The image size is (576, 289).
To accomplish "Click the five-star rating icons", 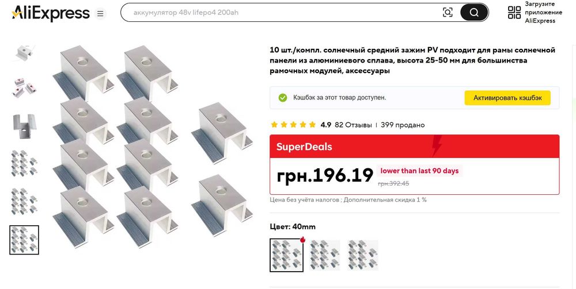I will (x=293, y=125).
